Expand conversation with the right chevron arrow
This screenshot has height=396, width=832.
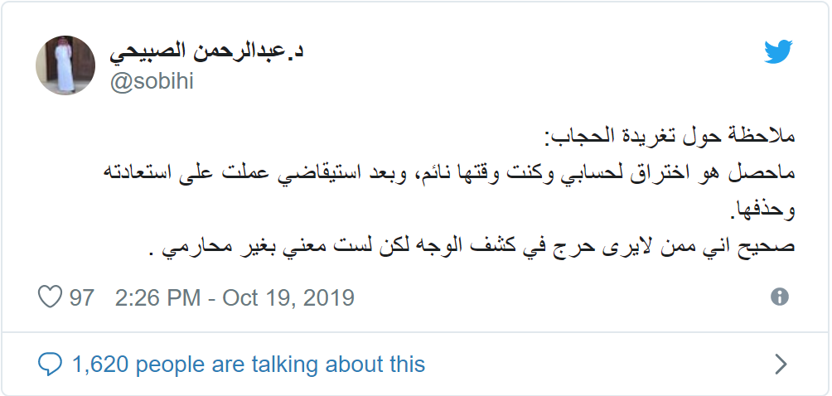[x=781, y=365]
